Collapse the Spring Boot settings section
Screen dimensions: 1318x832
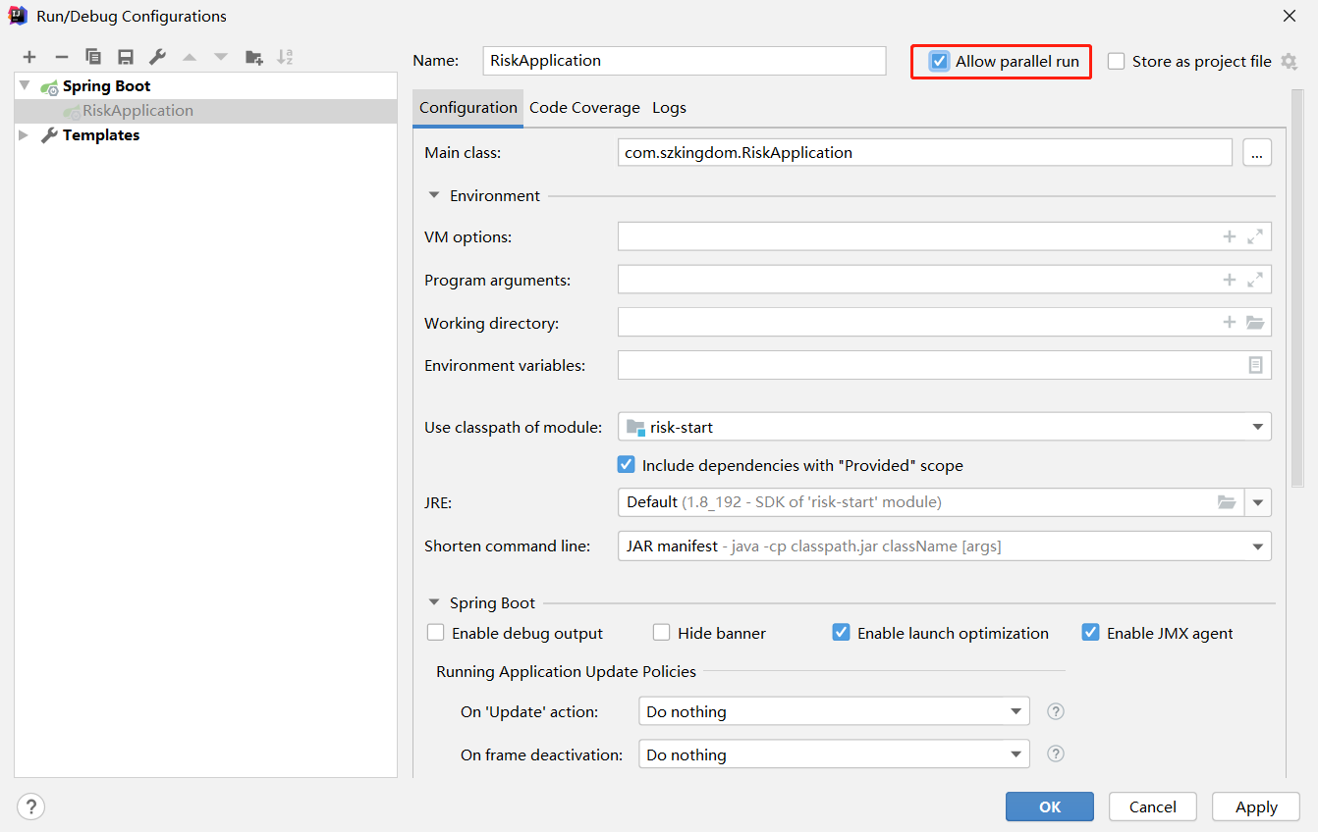point(434,602)
